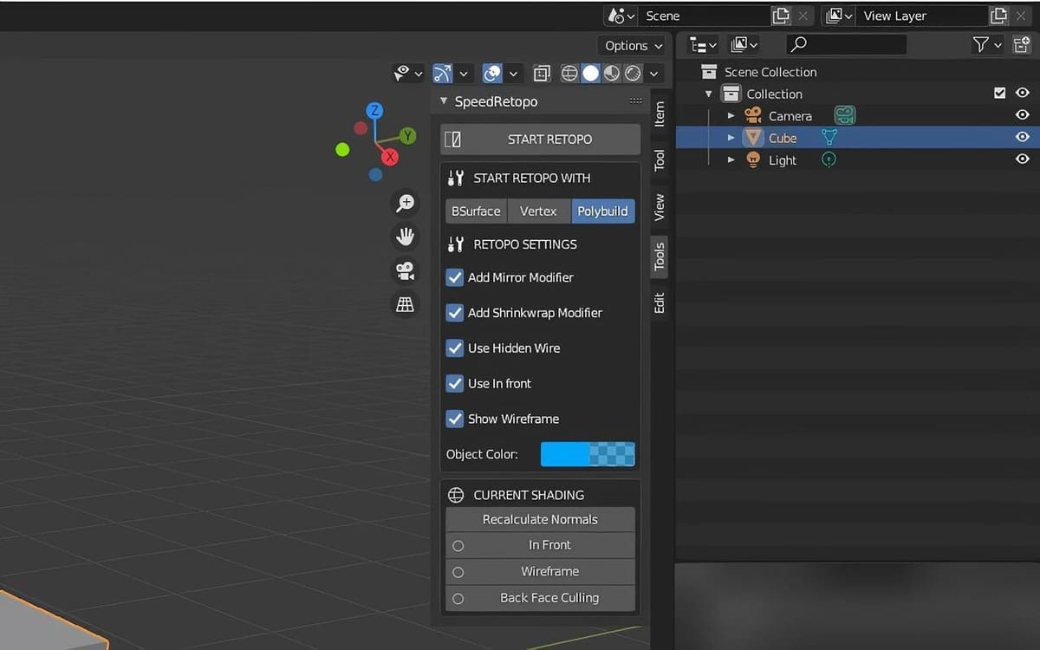This screenshot has height=650, width=1040.
Task: Expand the Light tree item
Action: pyautogui.click(x=731, y=159)
